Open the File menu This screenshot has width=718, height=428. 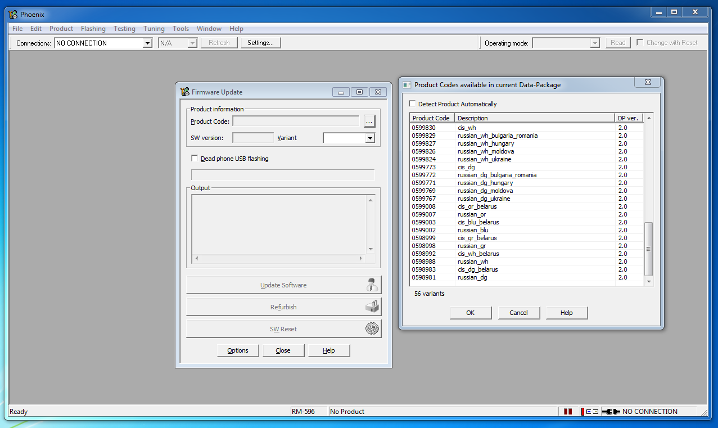click(17, 29)
